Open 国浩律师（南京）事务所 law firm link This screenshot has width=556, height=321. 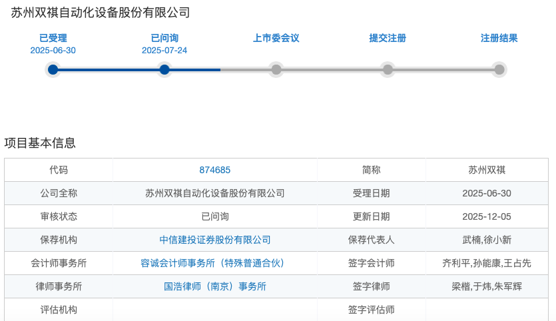[x=214, y=286]
